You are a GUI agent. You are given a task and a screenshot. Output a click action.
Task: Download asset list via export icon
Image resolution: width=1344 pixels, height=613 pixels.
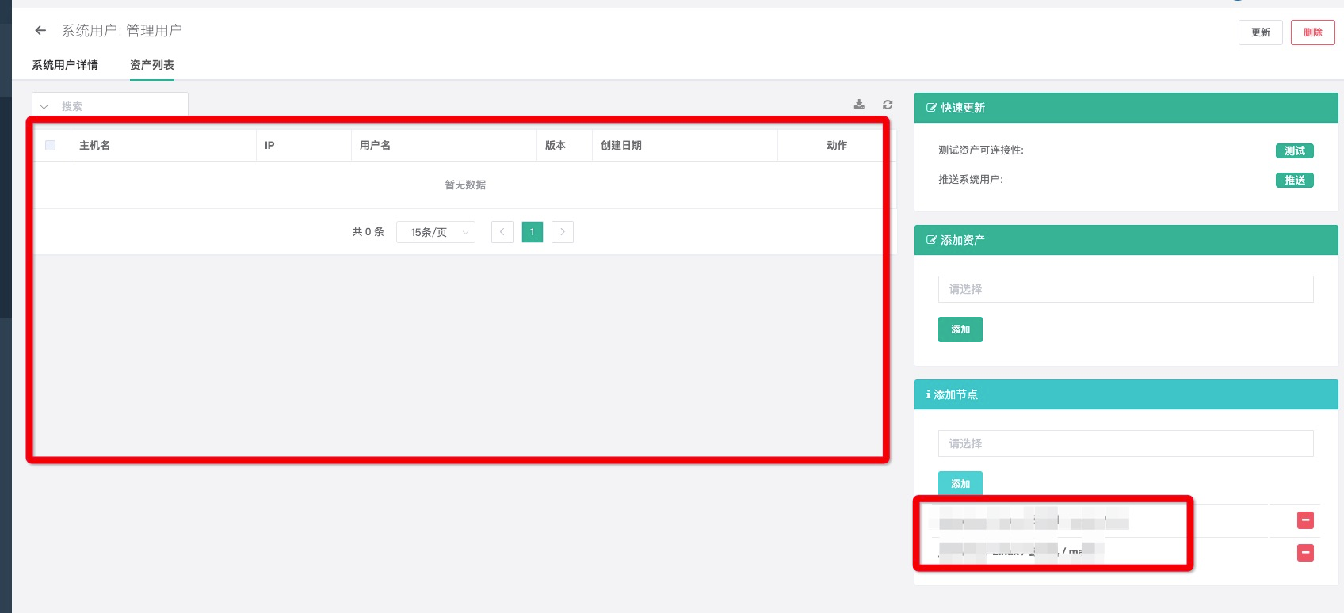click(x=859, y=105)
